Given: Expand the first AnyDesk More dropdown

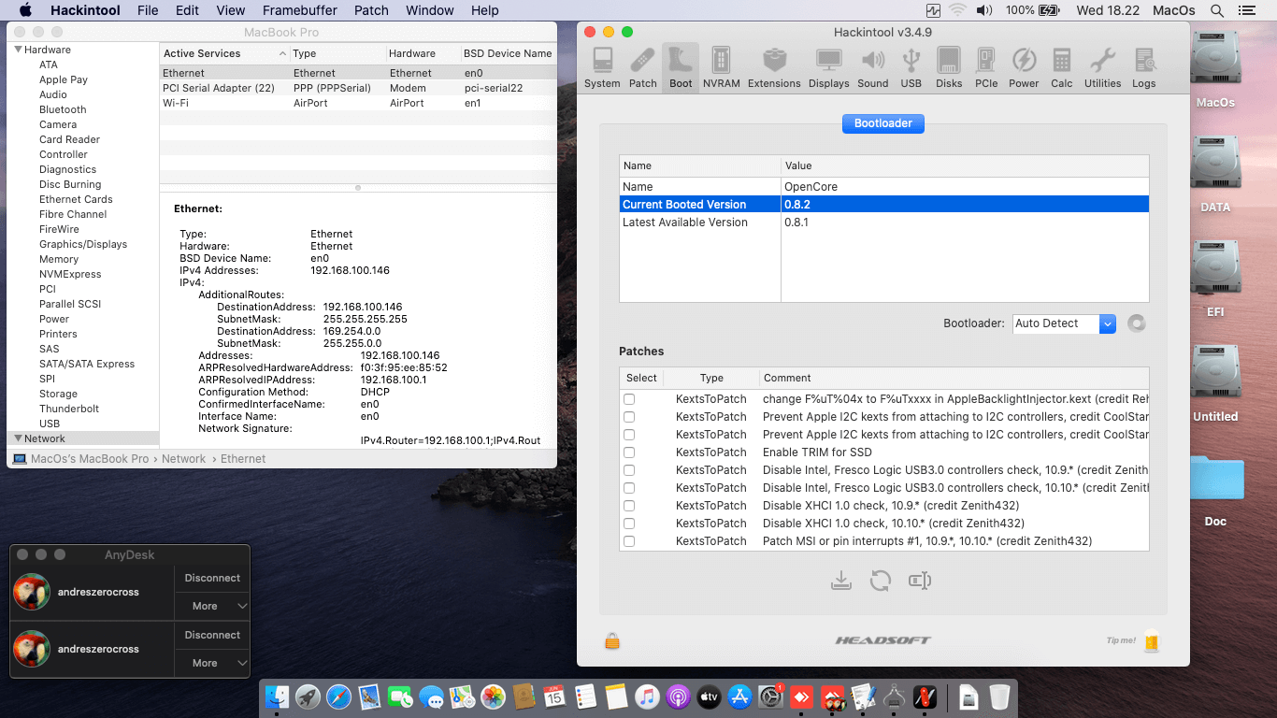Looking at the screenshot, I should [x=212, y=606].
